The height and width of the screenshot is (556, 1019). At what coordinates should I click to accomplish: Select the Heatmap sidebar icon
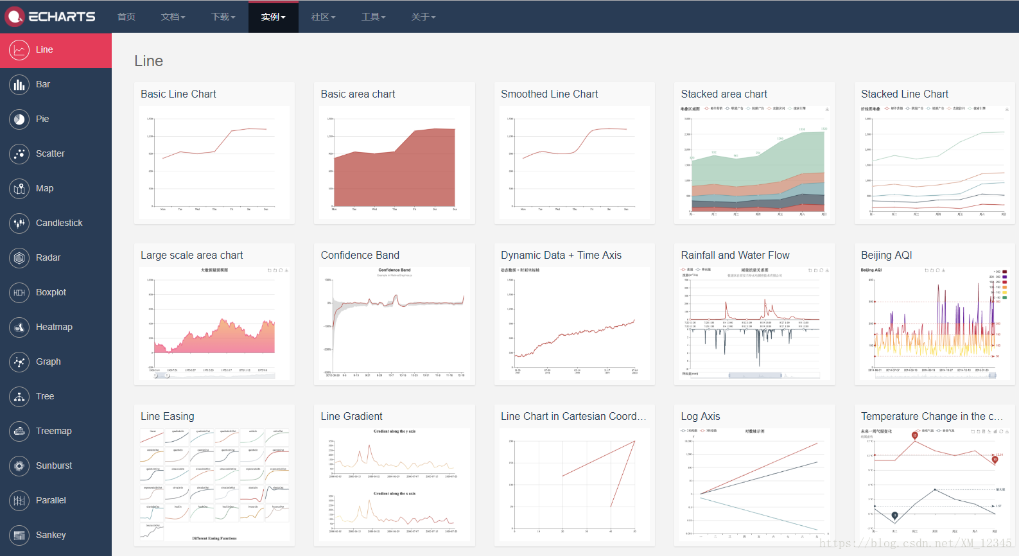19,327
